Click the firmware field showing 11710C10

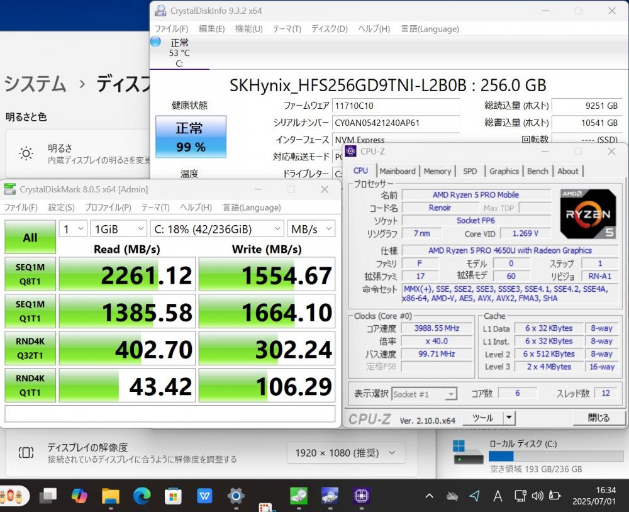[396, 106]
